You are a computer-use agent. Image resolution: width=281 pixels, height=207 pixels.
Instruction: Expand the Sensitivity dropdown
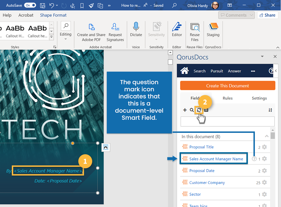[156, 39]
